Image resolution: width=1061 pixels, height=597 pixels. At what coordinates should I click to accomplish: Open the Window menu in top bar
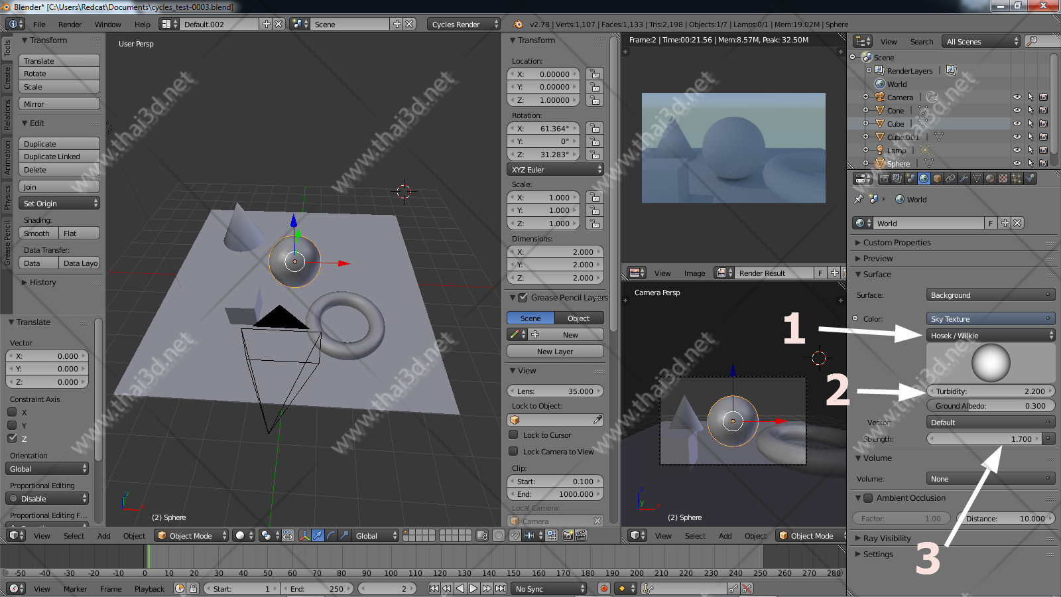(107, 25)
